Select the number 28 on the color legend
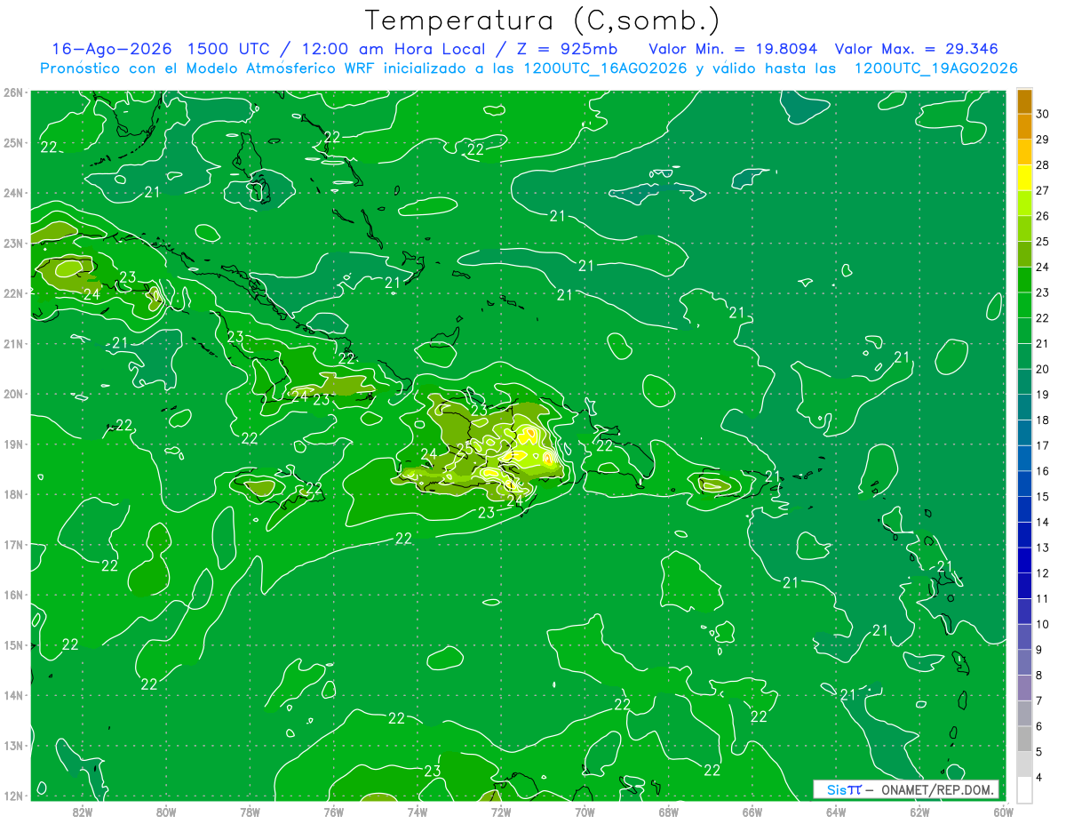 pyautogui.click(x=1043, y=165)
